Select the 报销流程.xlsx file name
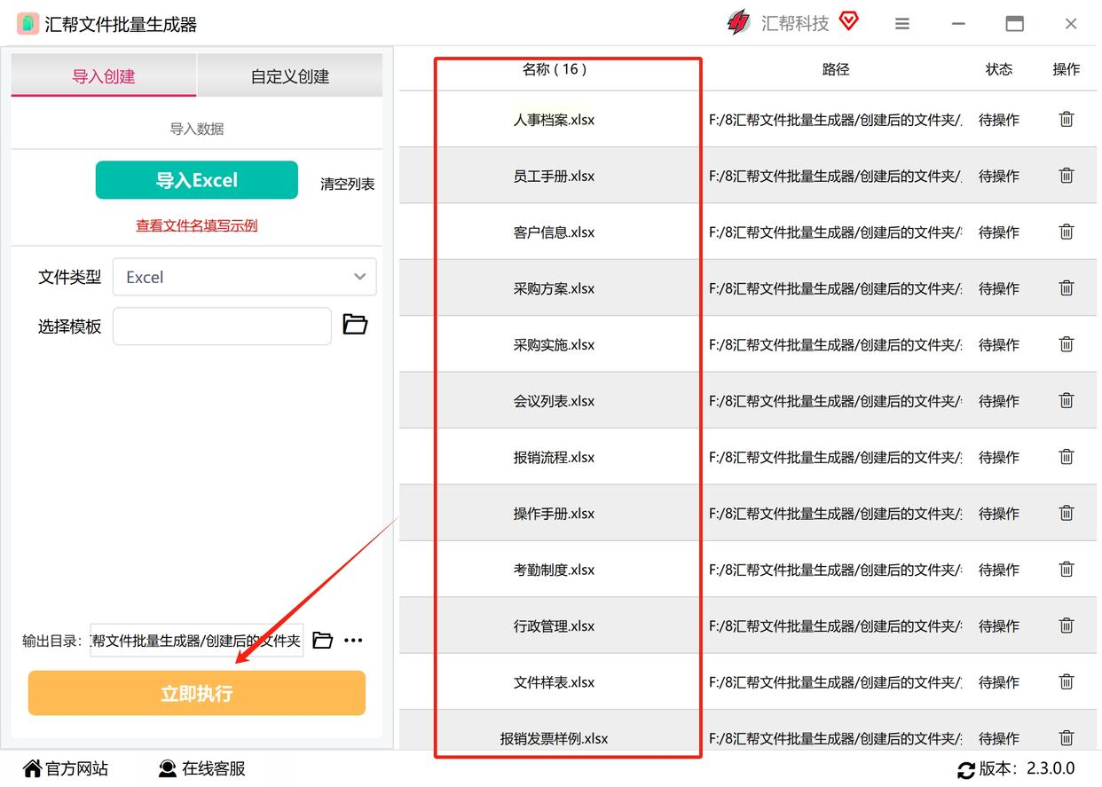 coord(555,457)
